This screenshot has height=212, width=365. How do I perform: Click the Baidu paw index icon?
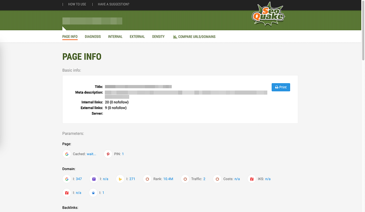[93, 193]
